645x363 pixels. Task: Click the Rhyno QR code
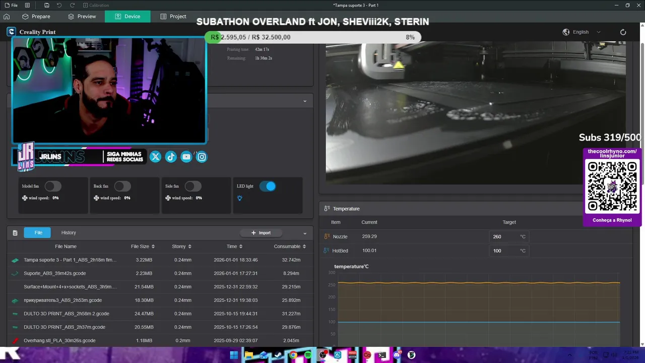point(612,187)
